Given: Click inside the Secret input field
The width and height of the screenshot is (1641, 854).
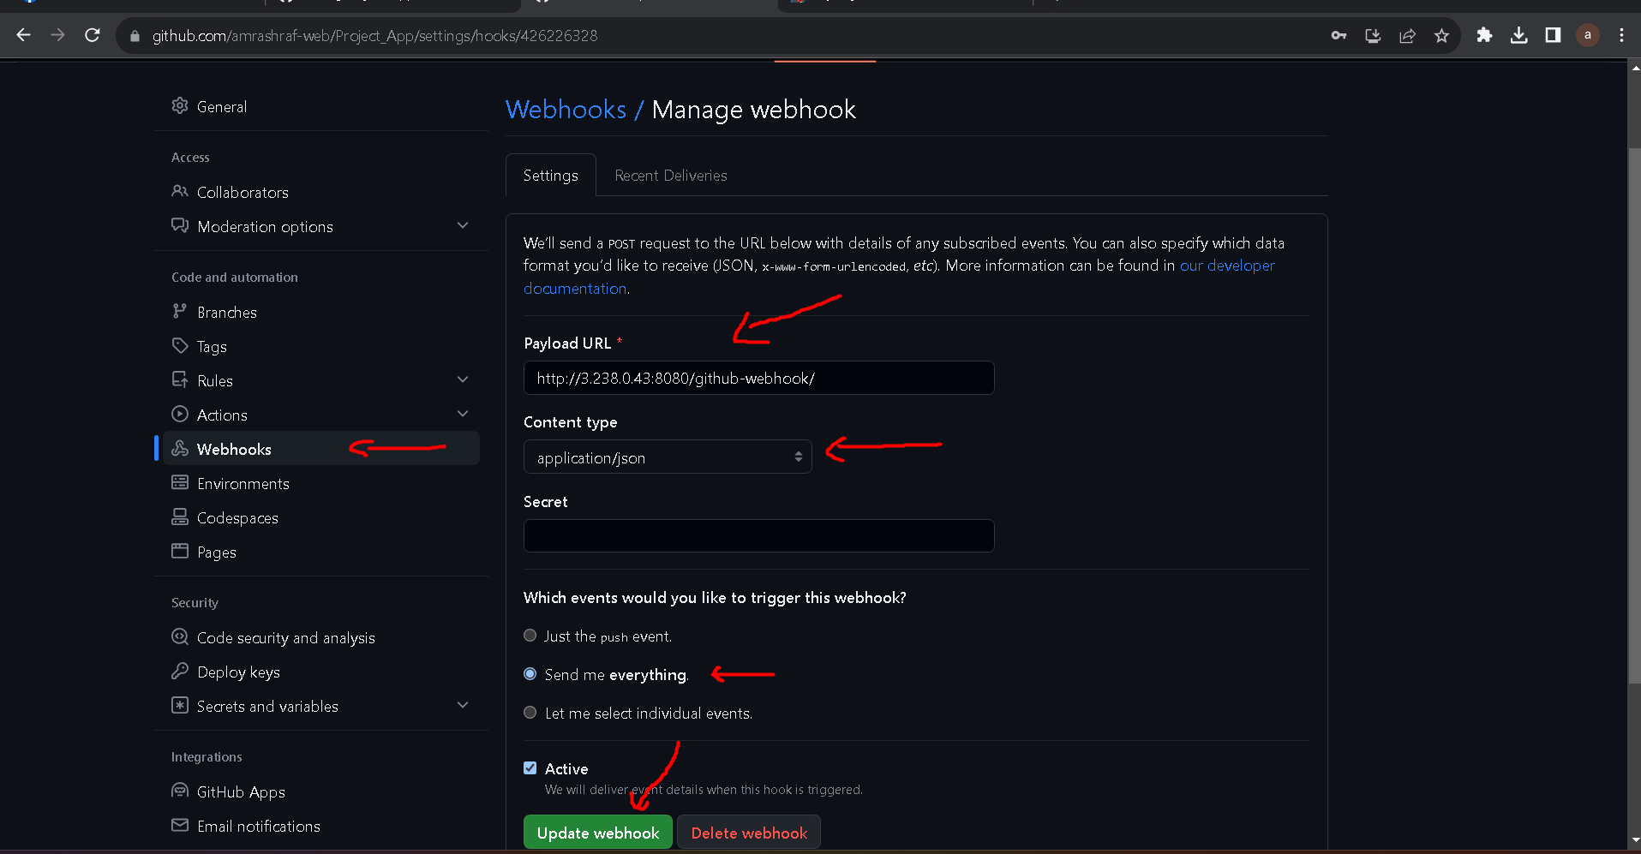Looking at the screenshot, I should click(x=758, y=535).
